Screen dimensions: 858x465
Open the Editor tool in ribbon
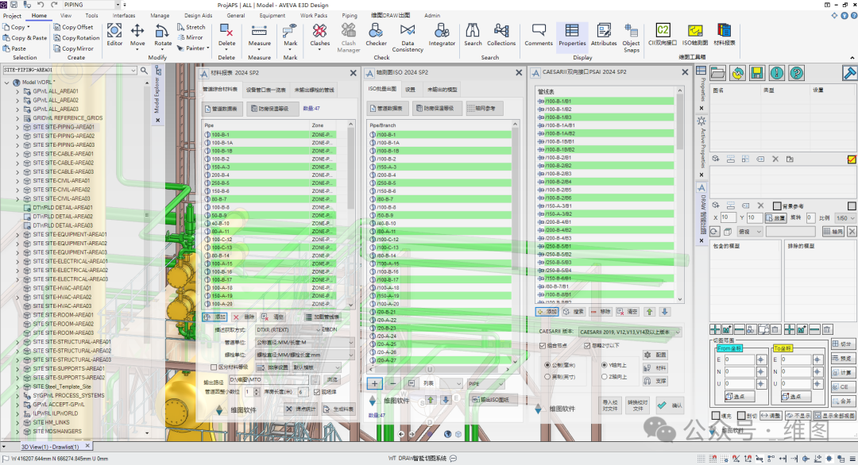(x=114, y=35)
